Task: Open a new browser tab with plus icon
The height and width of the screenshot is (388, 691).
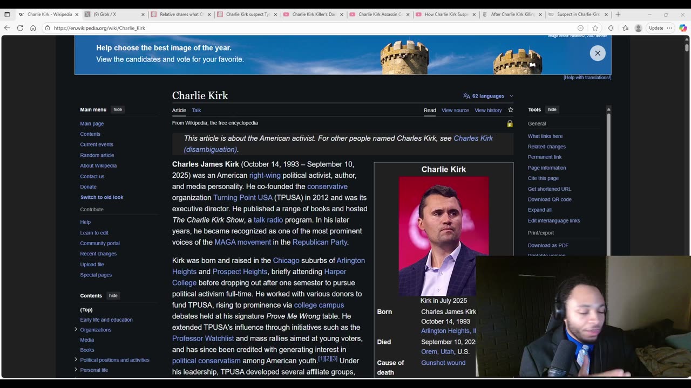Action: click(618, 15)
